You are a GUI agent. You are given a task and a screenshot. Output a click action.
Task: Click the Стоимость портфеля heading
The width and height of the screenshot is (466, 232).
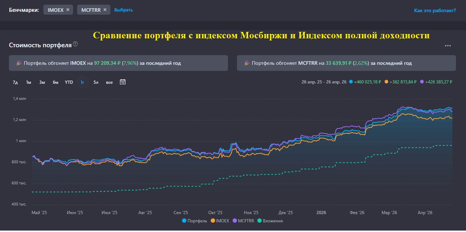click(x=40, y=45)
